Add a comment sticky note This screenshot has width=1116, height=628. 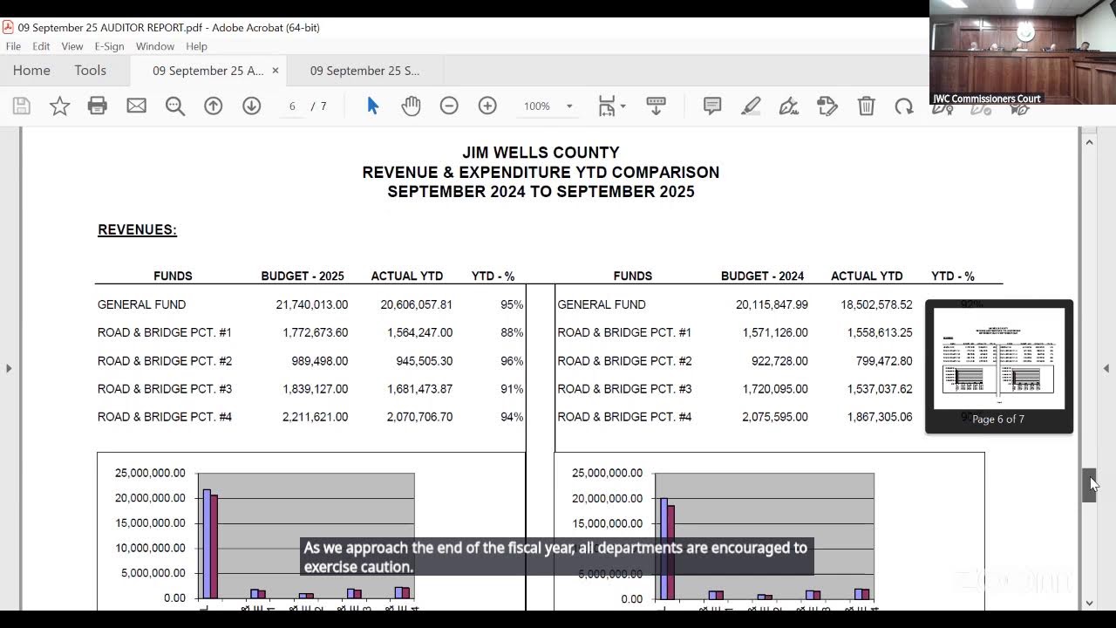pos(712,106)
